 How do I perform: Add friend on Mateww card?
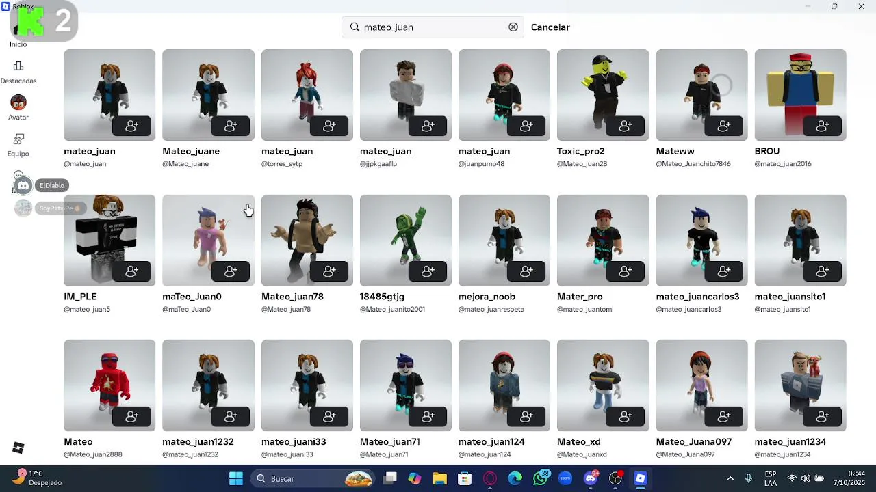pos(723,126)
